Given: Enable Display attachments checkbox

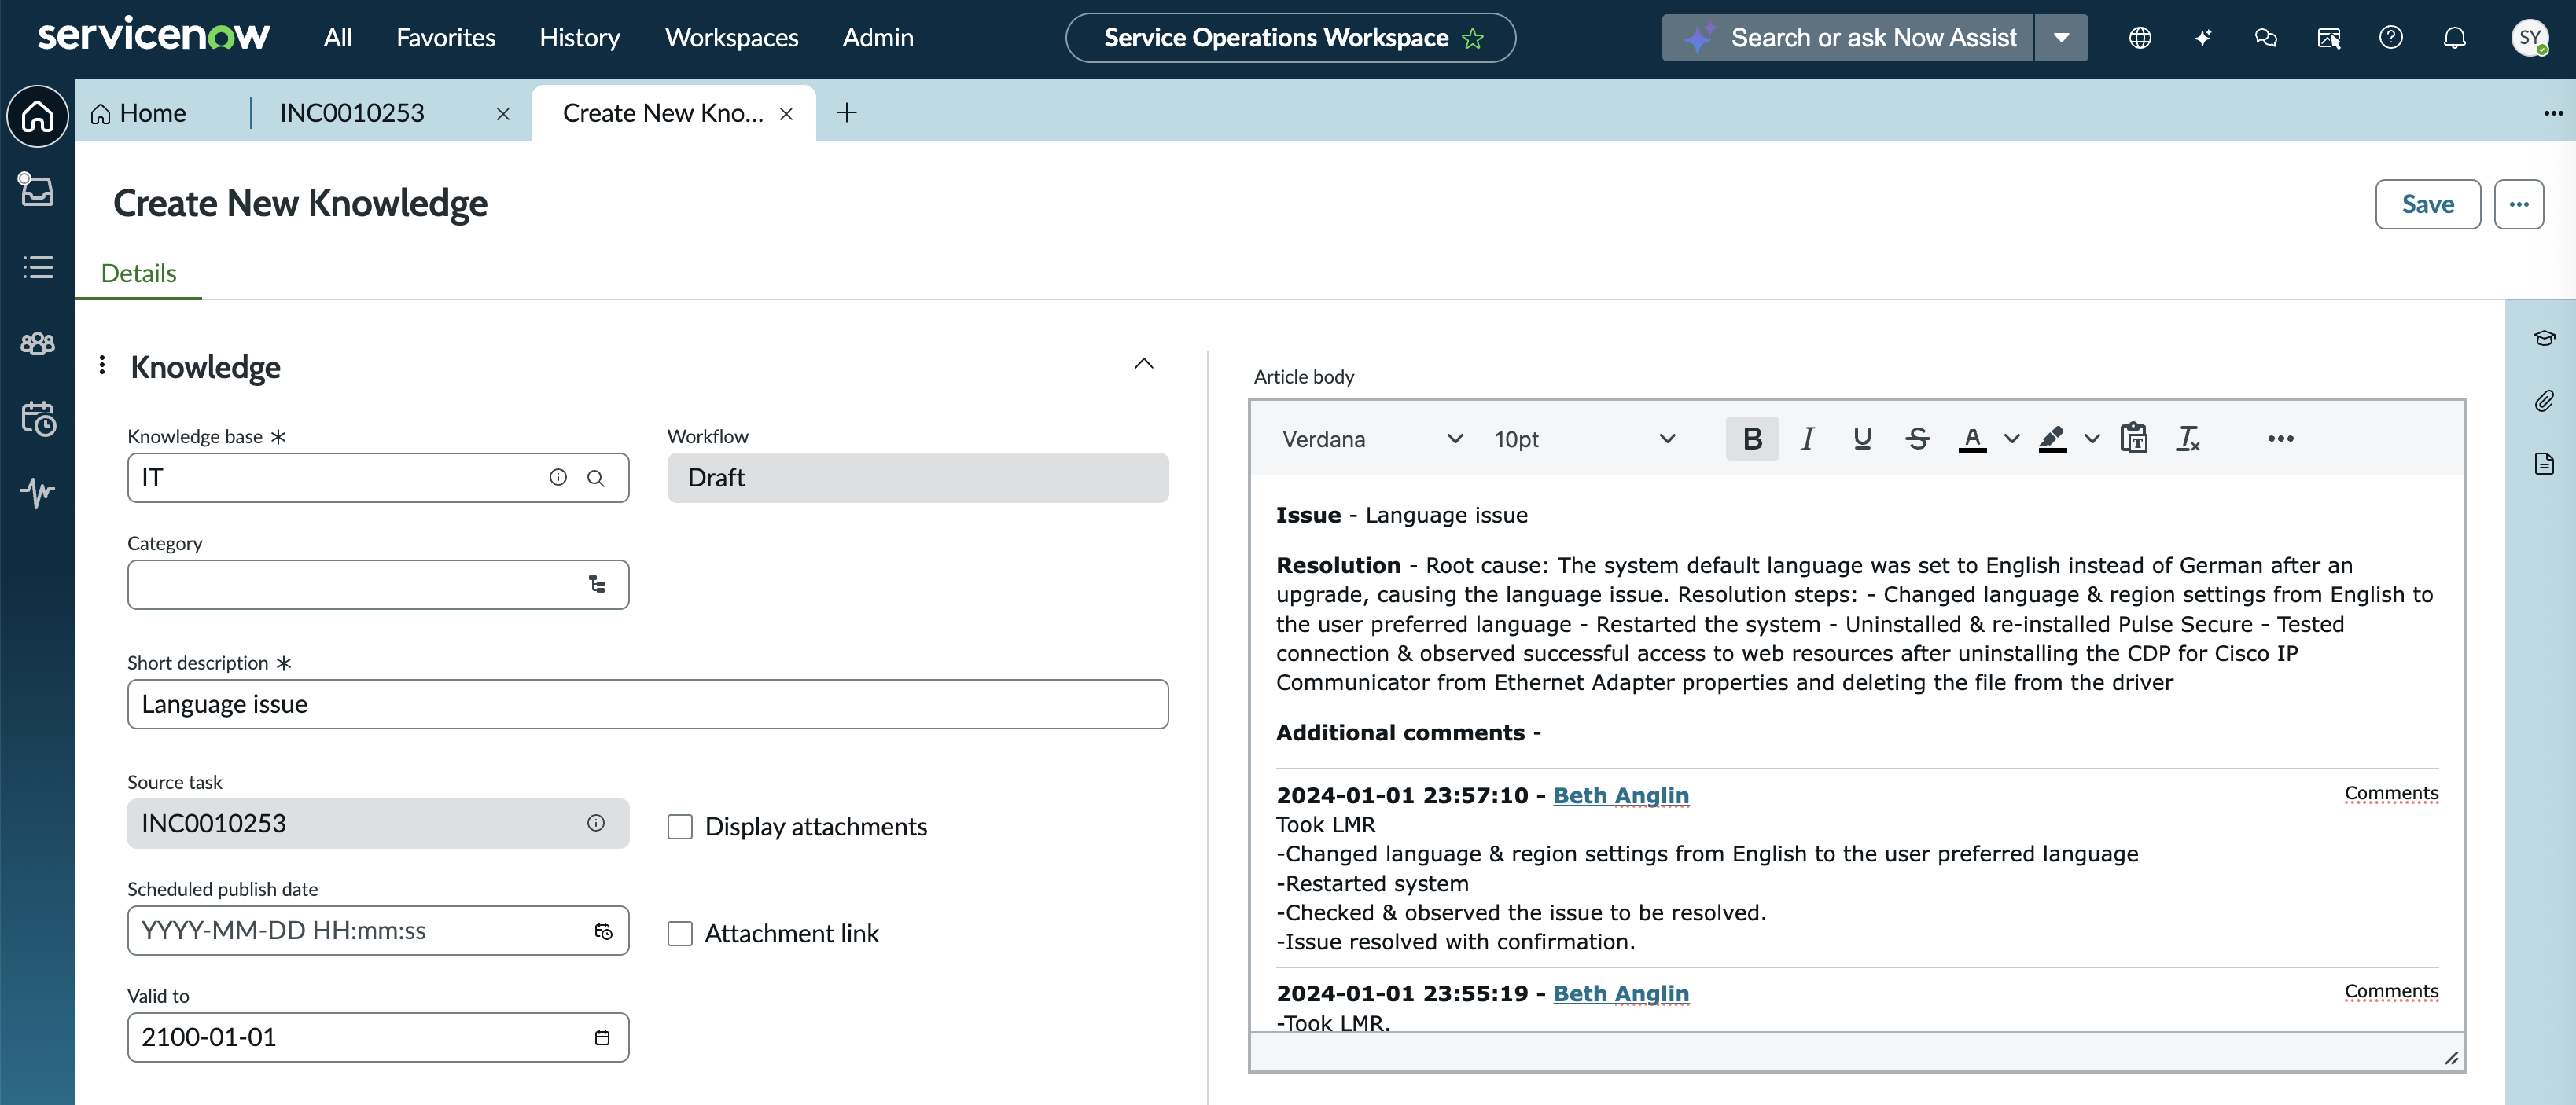Looking at the screenshot, I should 680,828.
